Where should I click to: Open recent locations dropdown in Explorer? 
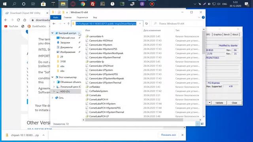pos(64,24)
